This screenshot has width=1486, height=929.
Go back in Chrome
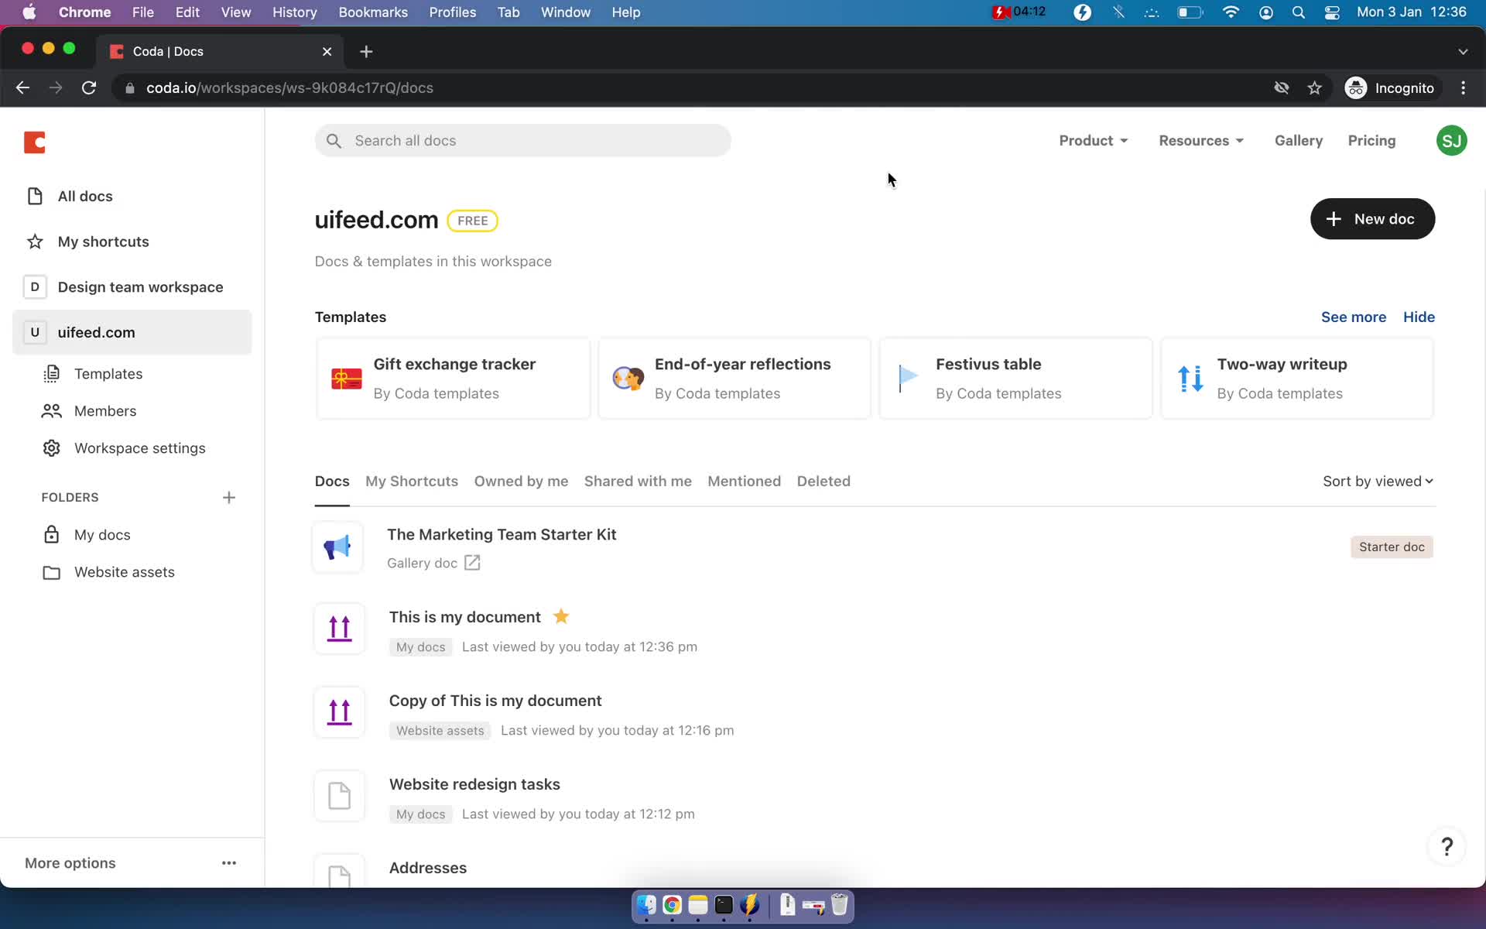coord(22,88)
